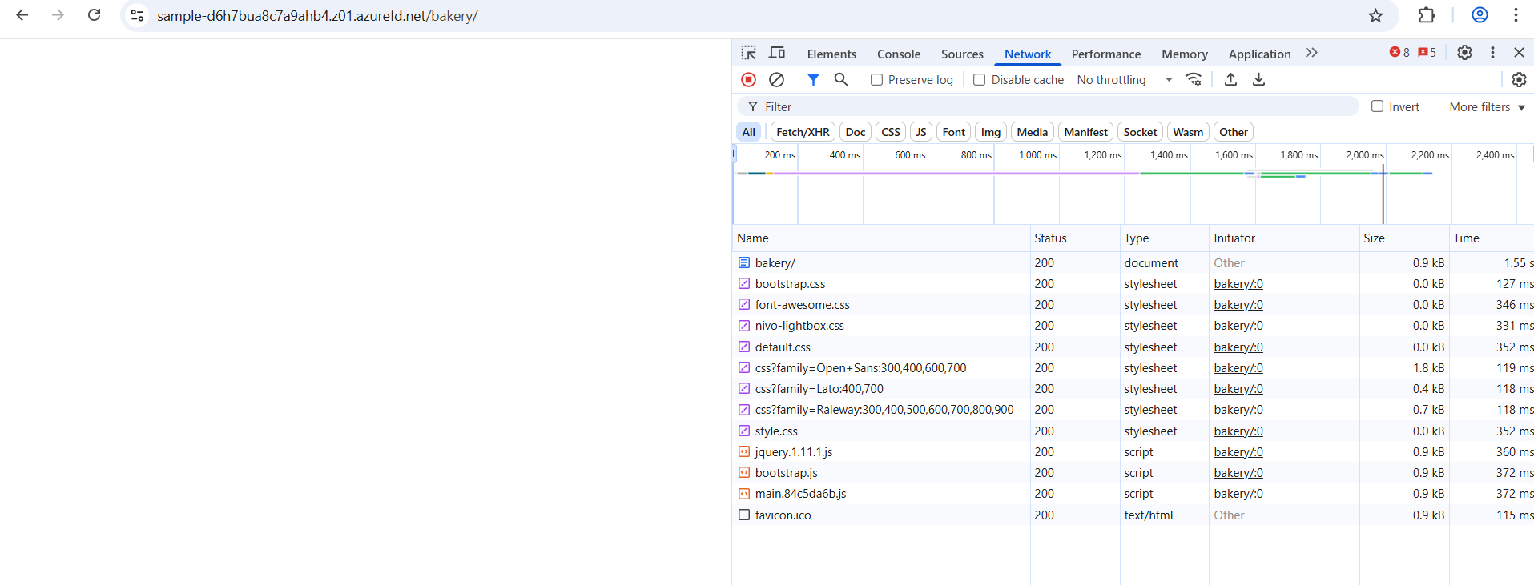
Task: Open network conditions wifi icon
Action: click(1194, 79)
